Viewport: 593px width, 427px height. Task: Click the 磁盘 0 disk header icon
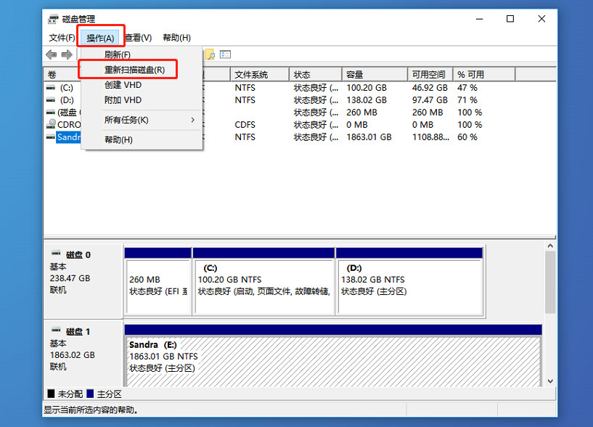(x=56, y=254)
